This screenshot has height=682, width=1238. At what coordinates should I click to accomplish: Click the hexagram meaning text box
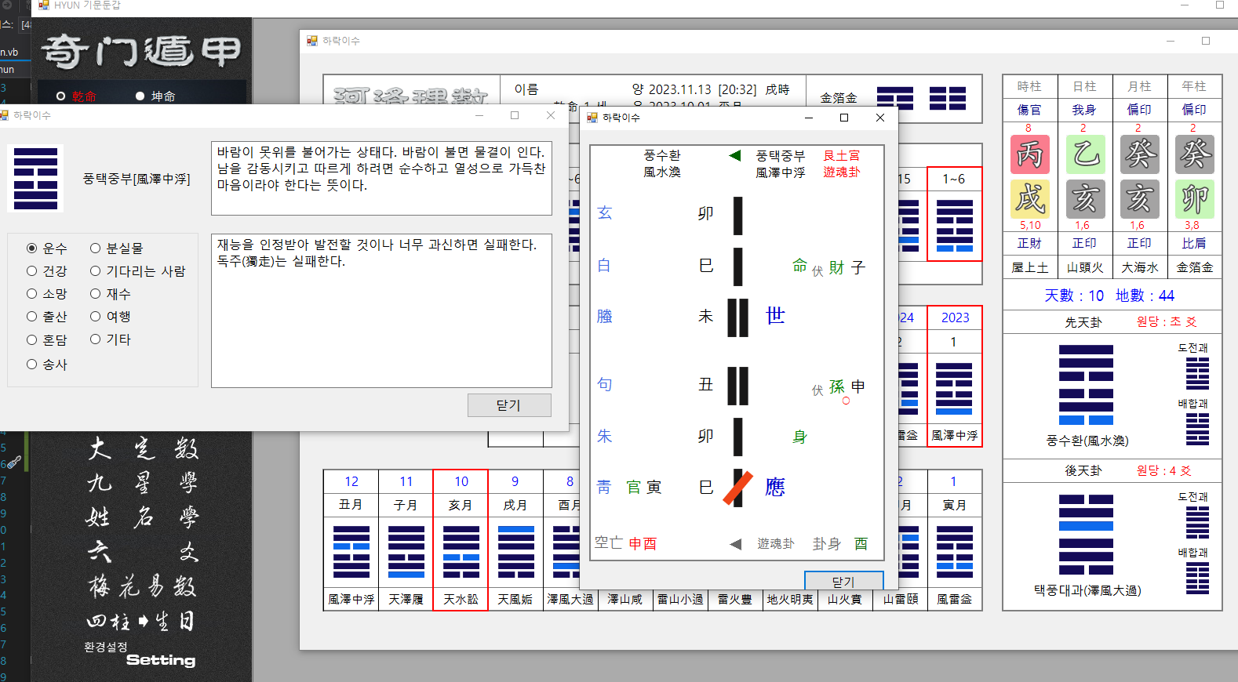381,178
